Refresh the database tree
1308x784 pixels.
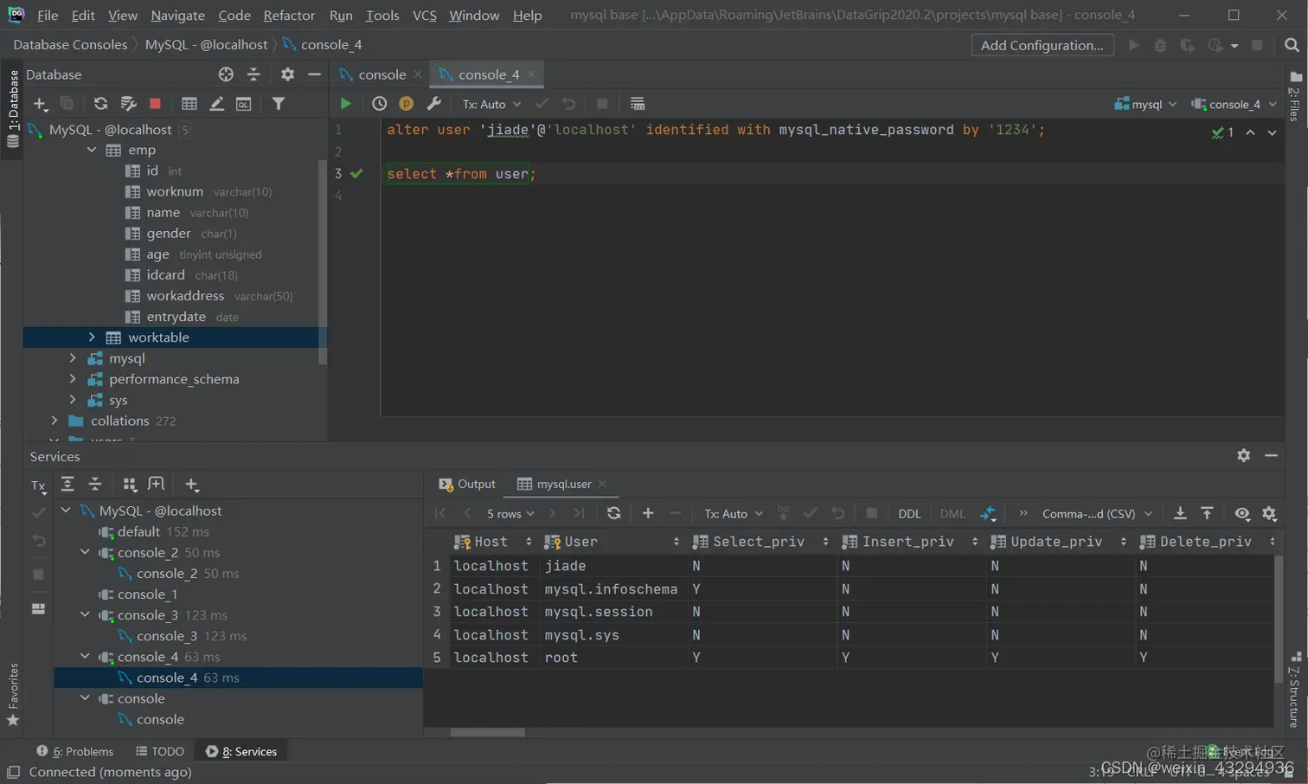(100, 104)
